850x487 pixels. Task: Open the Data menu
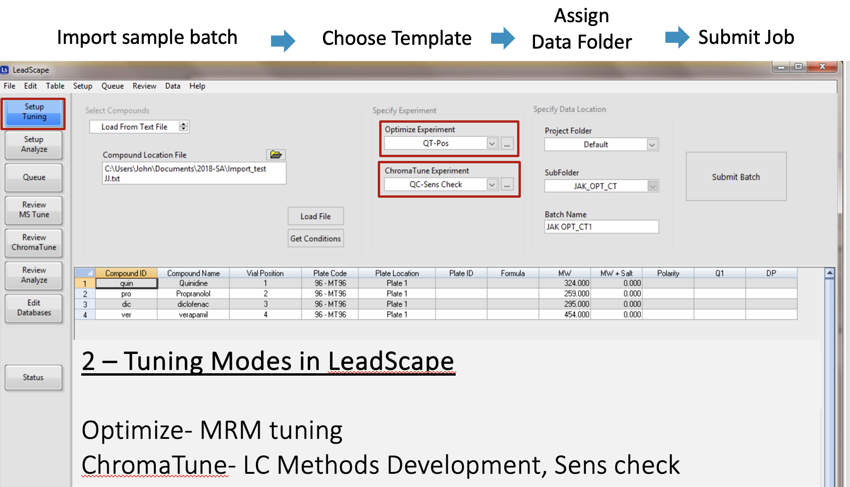[173, 86]
